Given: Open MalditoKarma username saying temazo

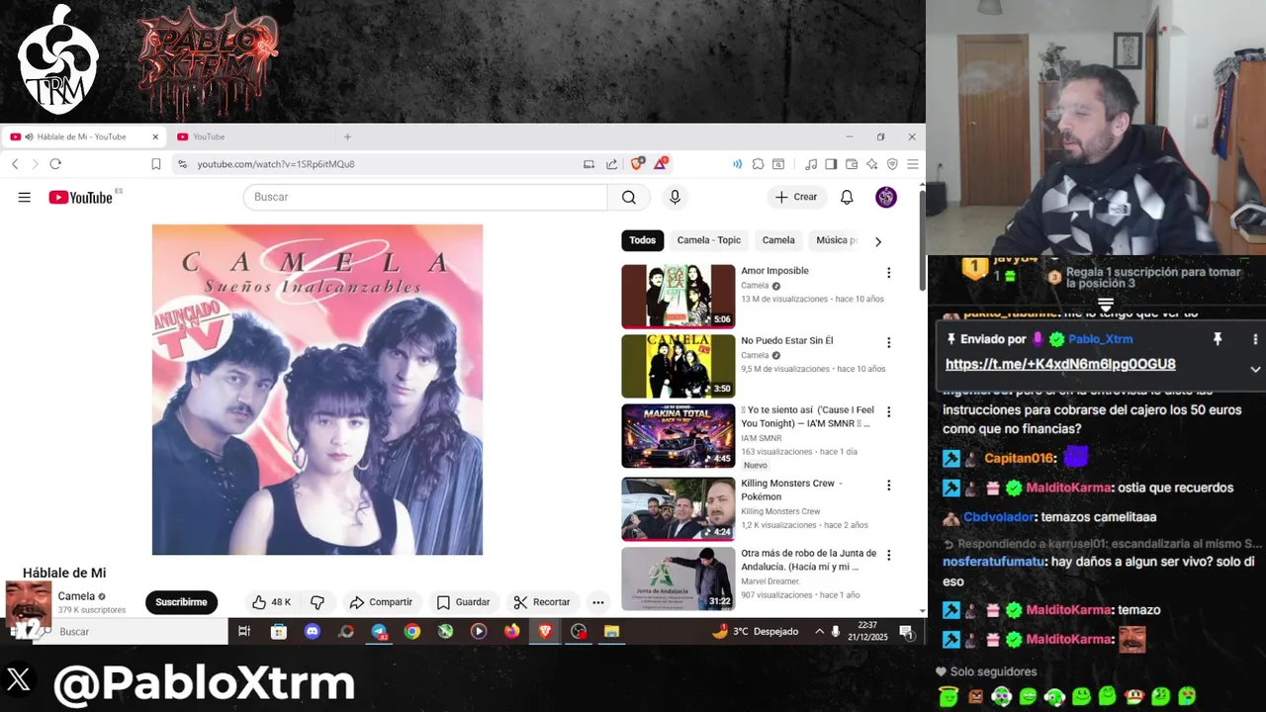Looking at the screenshot, I should coord(1068,610).
